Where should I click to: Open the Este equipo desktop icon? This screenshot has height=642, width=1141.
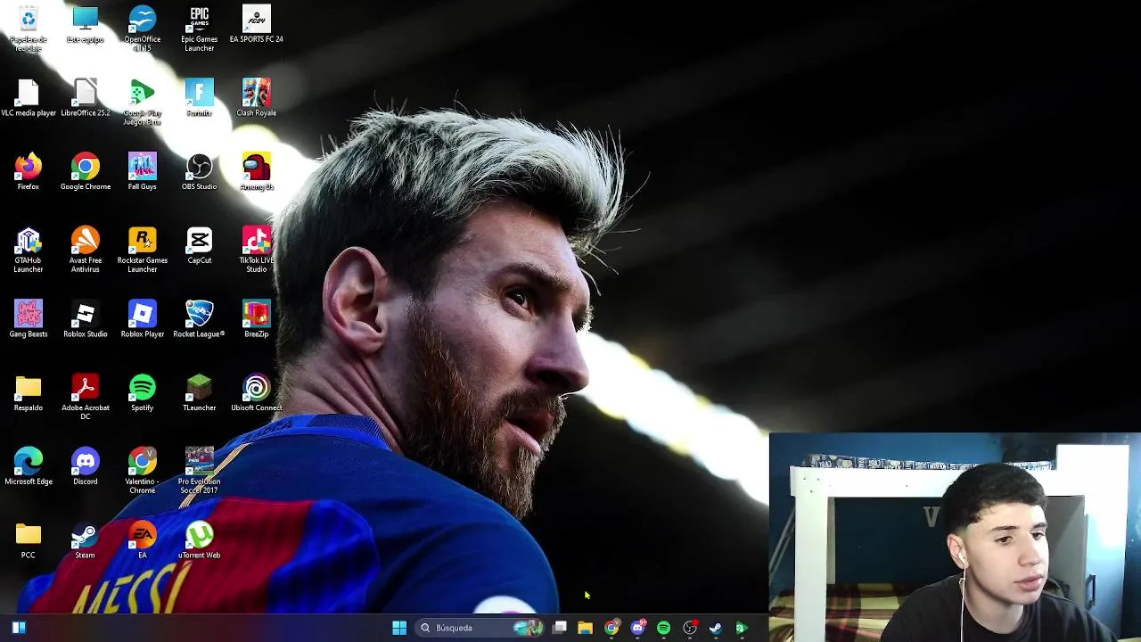click(86, 25)
